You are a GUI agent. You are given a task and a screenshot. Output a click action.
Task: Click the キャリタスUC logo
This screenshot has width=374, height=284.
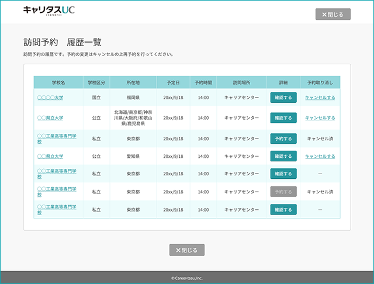tap(49, 11)
